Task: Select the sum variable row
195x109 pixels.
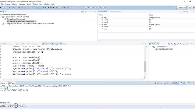Action: 147,29
